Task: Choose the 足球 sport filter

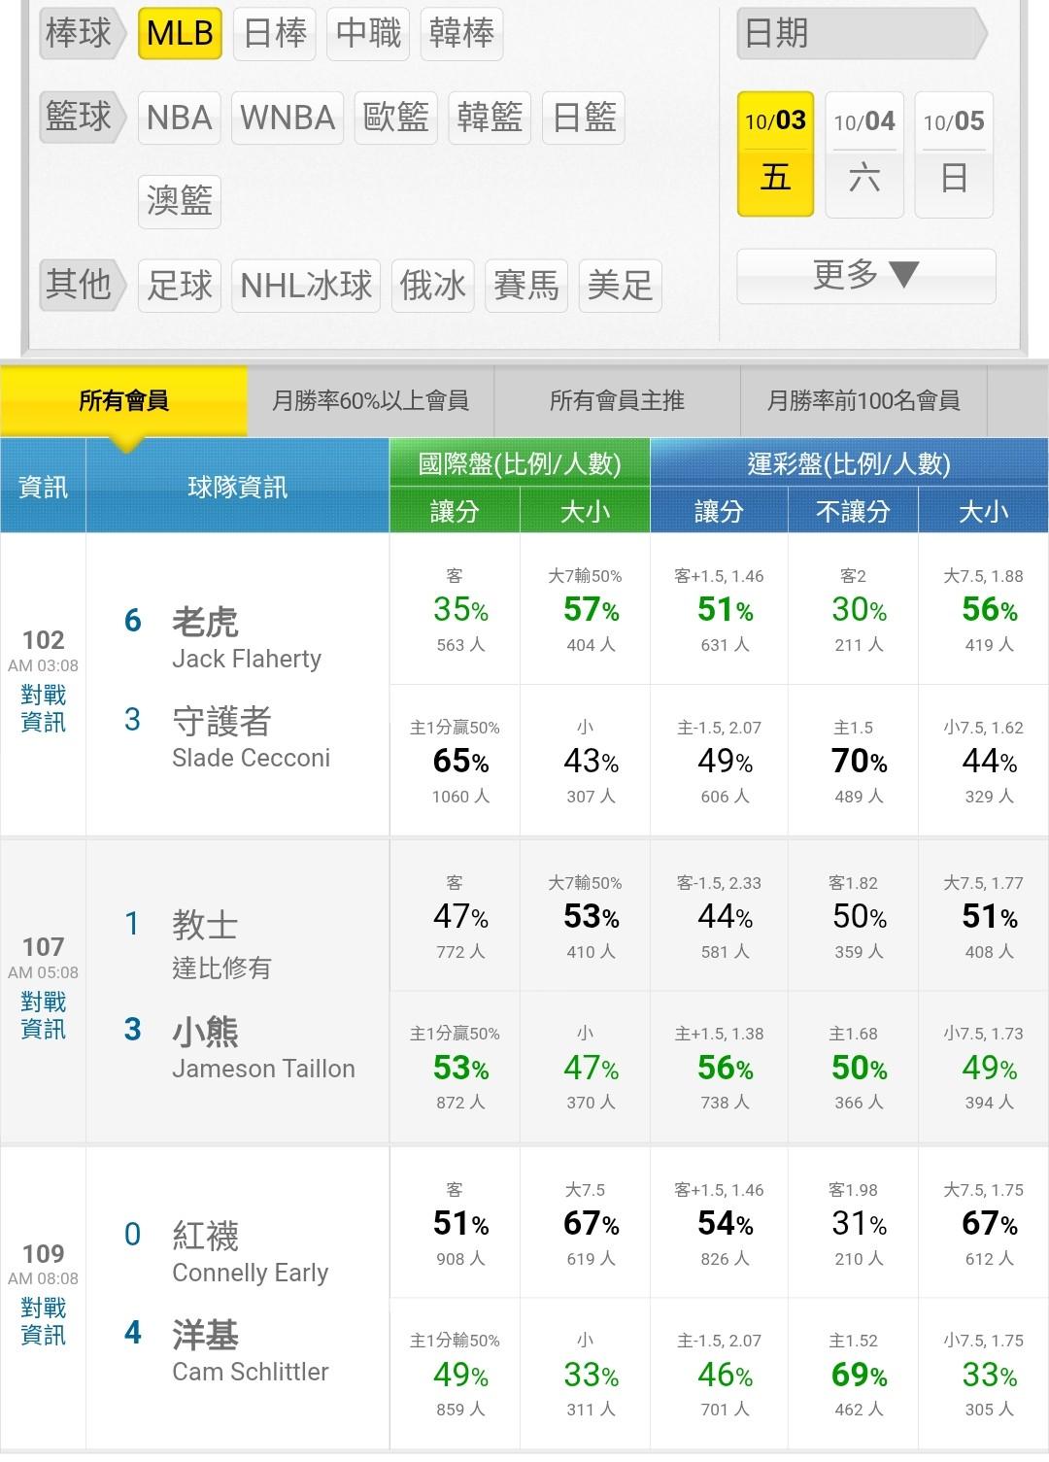Action: coord(180,286)
